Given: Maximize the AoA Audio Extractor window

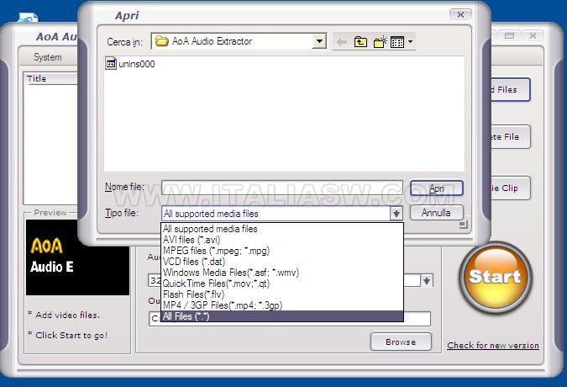Looking at the screenshot, I should [x=510, y=35].
